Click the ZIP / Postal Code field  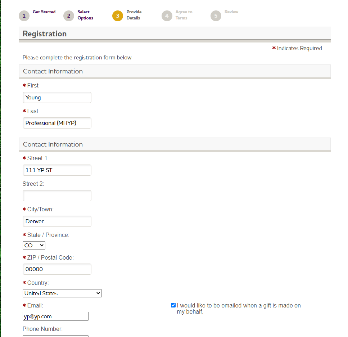(57, 269)
